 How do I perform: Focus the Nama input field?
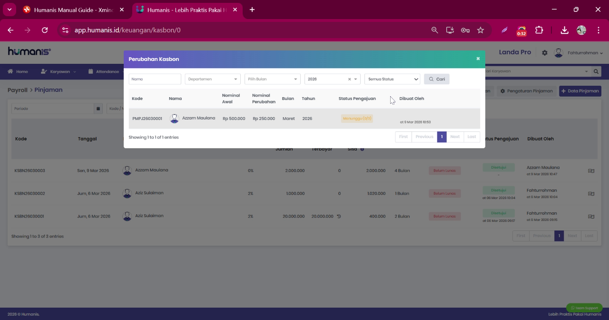(x=155, y=79)
